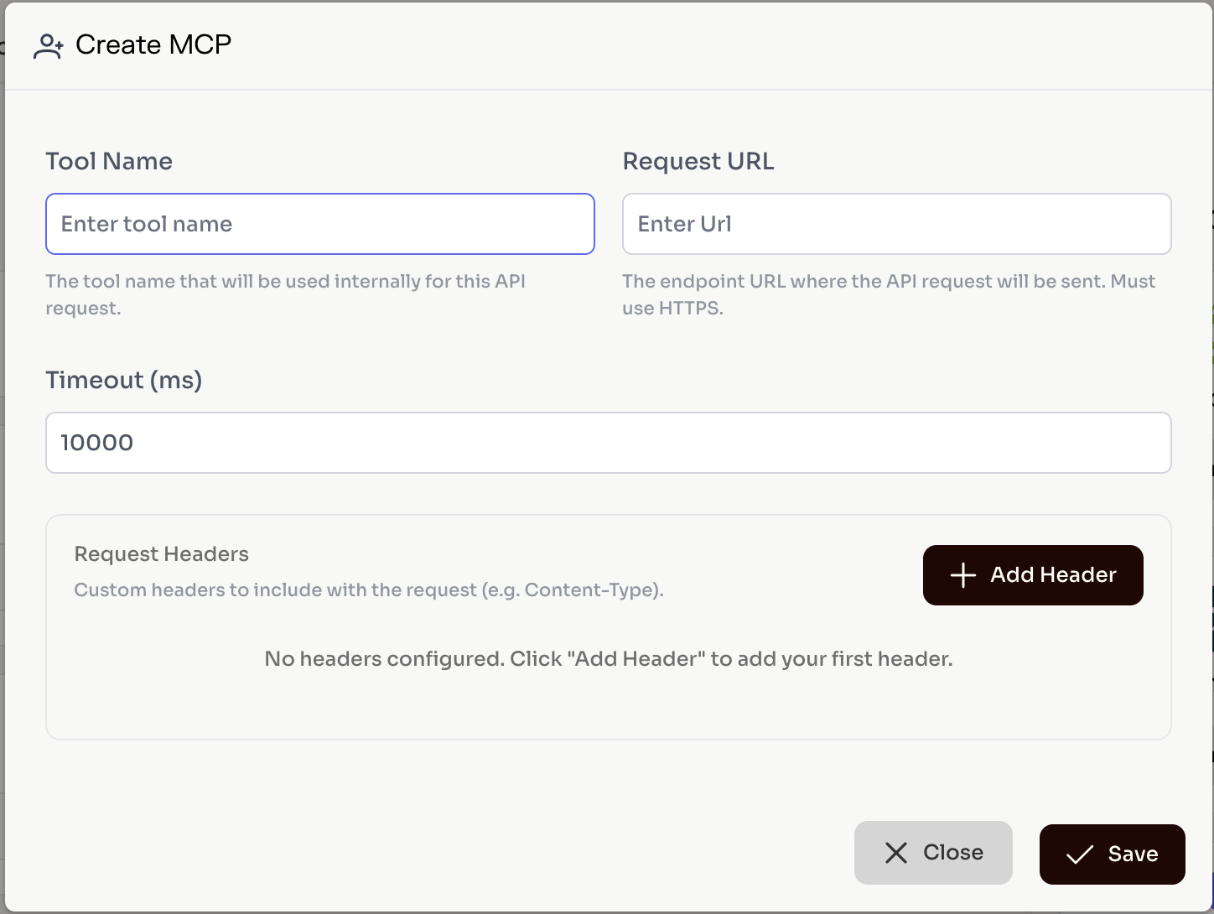
Task: Click the Timeout field showing 10000
Action: 608,443
